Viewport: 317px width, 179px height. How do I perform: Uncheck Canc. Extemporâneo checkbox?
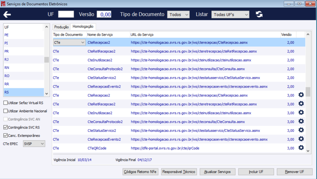5,136
